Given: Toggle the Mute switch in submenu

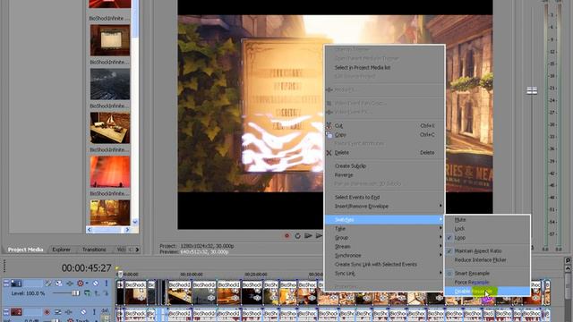Looking at the screenshot, I should point(487,220).
